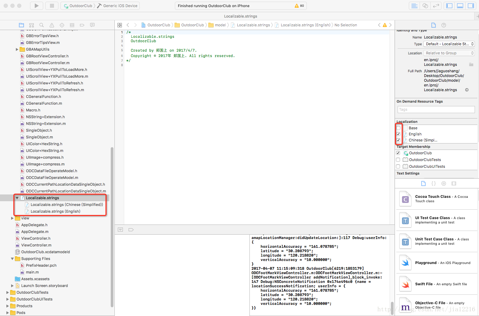
Task: Collapse the Supporting Files group
Action: pos(12,259)
